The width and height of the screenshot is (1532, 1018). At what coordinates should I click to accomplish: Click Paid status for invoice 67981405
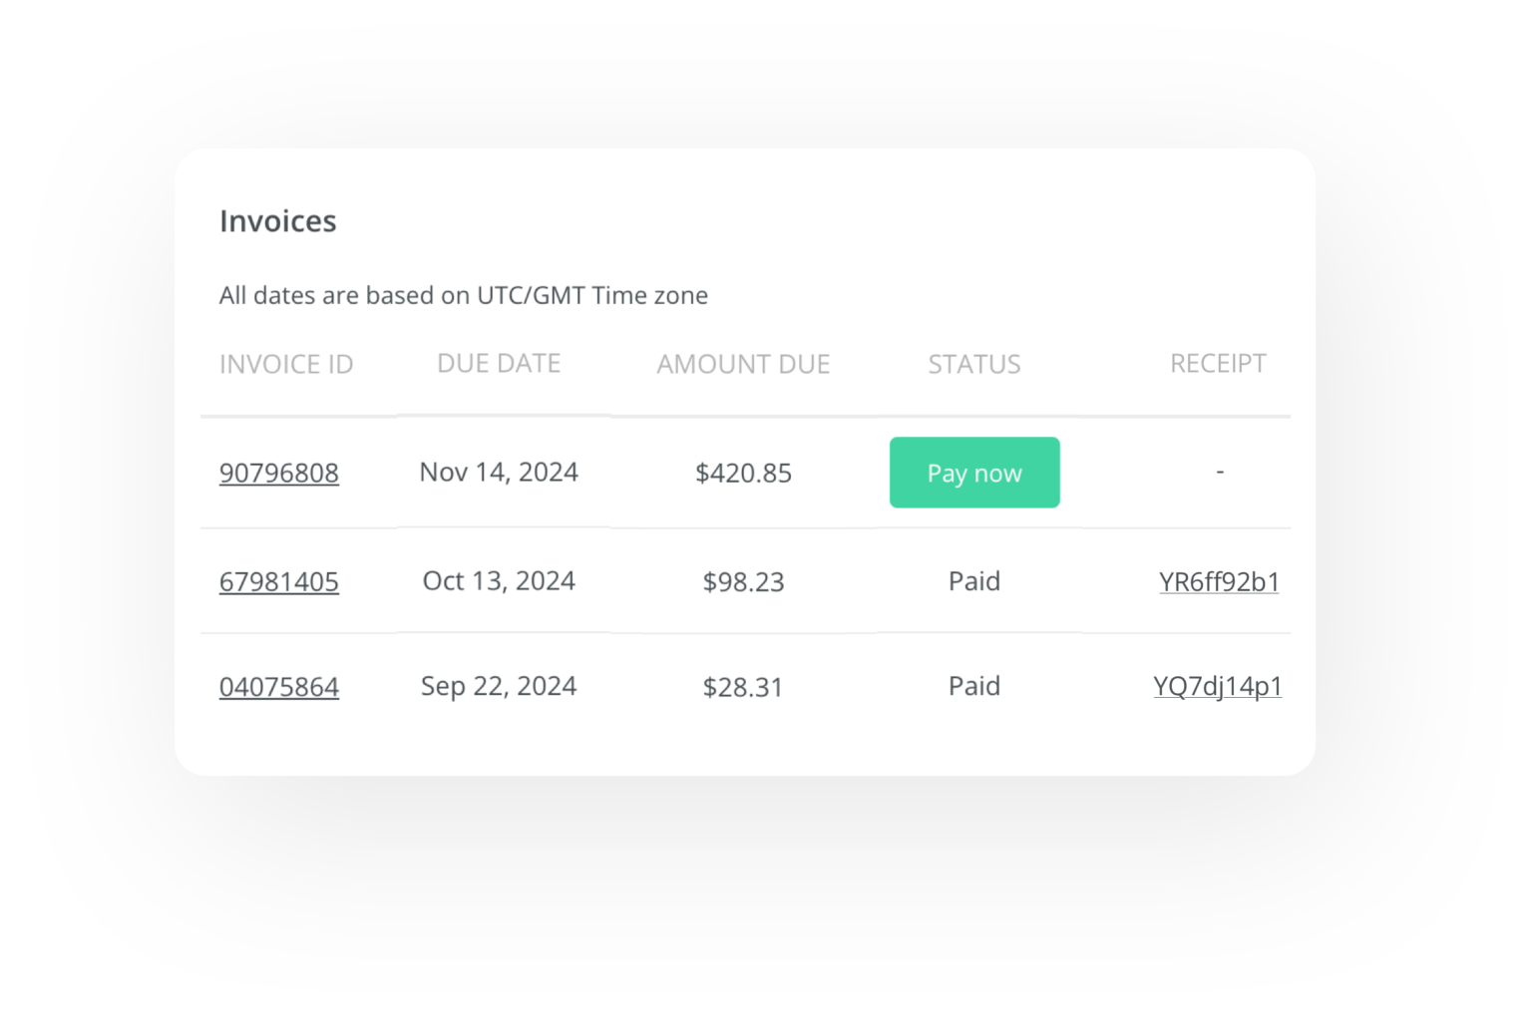[974, 580]
